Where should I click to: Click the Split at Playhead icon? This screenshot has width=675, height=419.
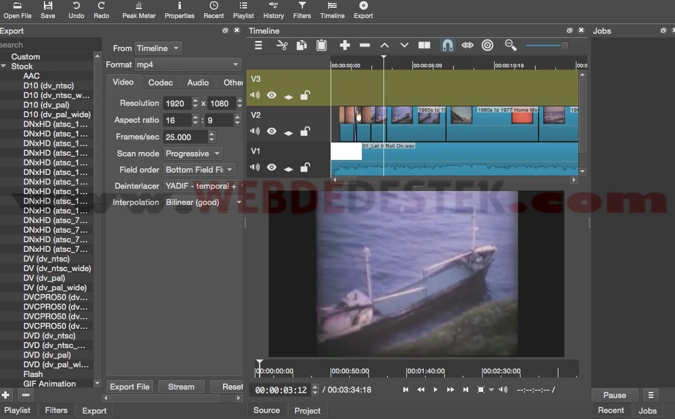point(424,45)
